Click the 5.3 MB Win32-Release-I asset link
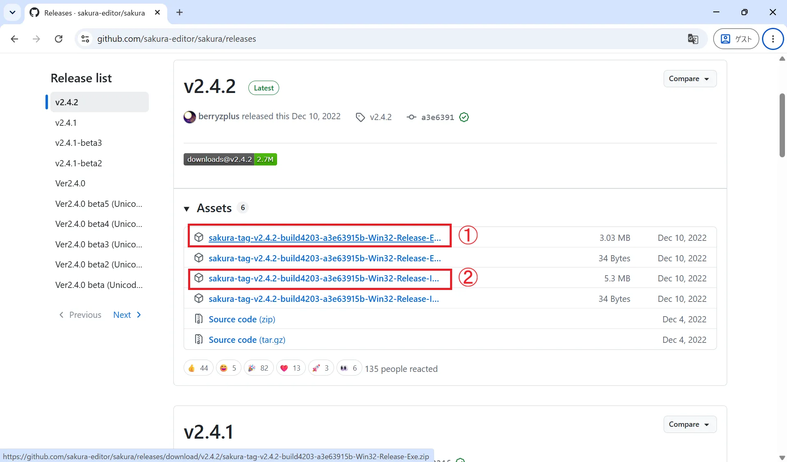Image resolution: width=787 pixels, height=462 pixels. (324, 279)
